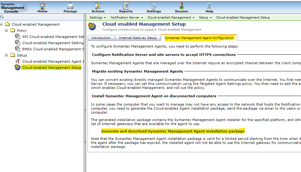Click the Install Agent on disconnected computers heading
Viewport: 301px width, 172px height.
pyautogui.click(x=154, y=96)
